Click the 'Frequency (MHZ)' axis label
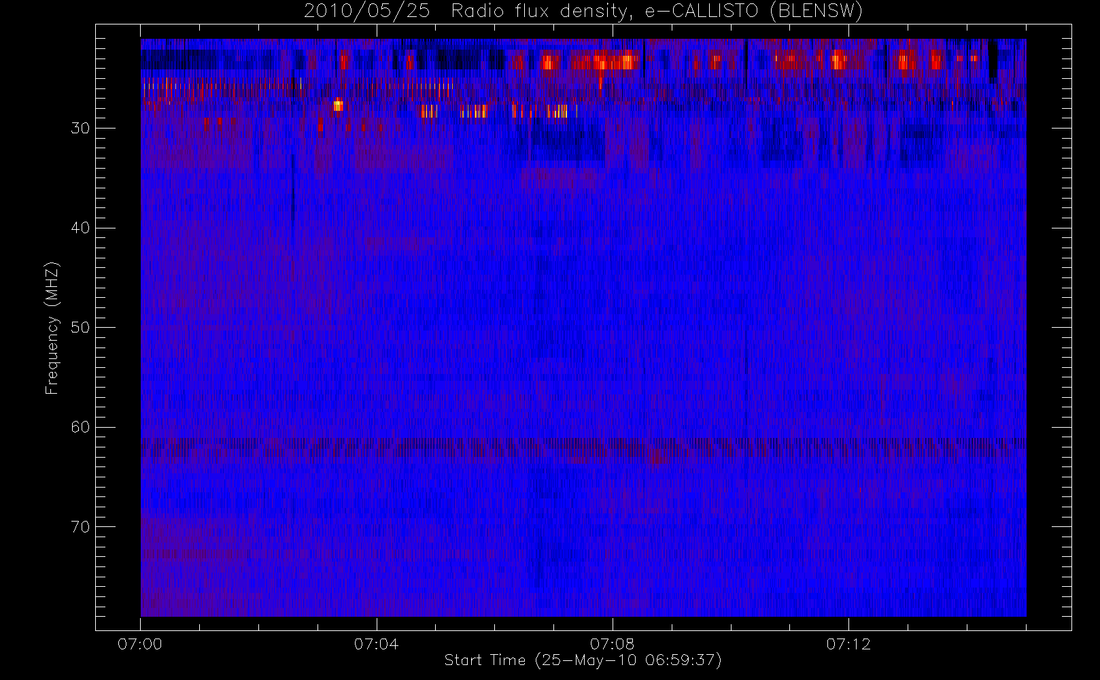This screenshot has height=680, width=1100. click(52, 328)
